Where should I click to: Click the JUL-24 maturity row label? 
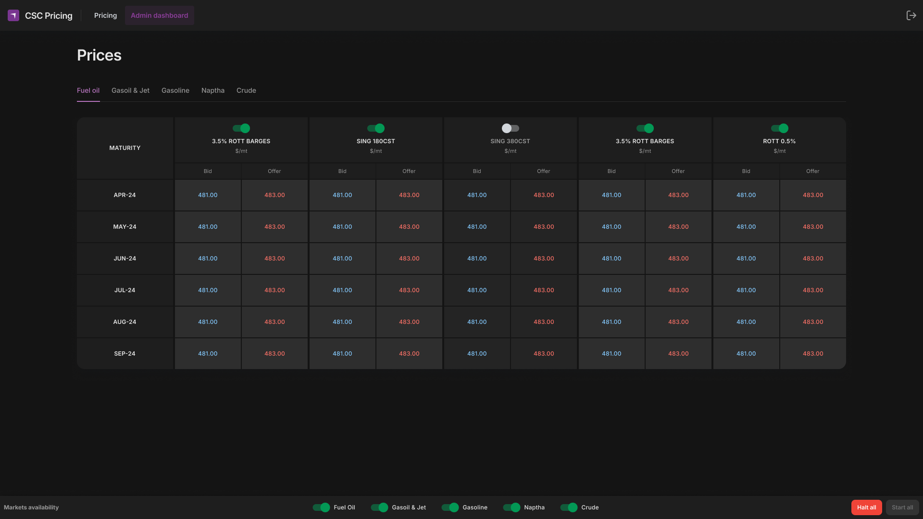[x=125, y=290]
